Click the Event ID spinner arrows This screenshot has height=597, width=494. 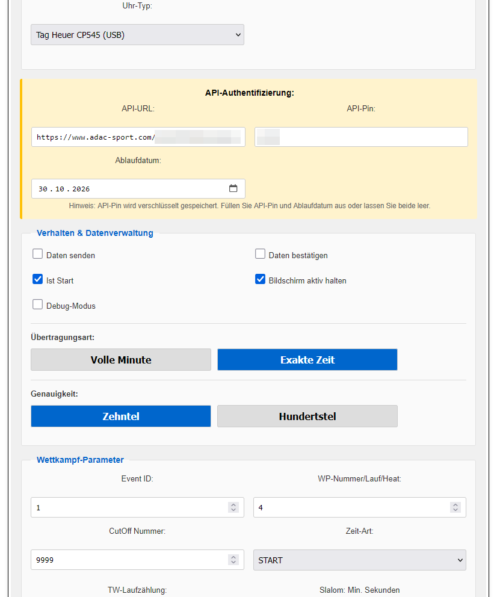pos(233,507)
